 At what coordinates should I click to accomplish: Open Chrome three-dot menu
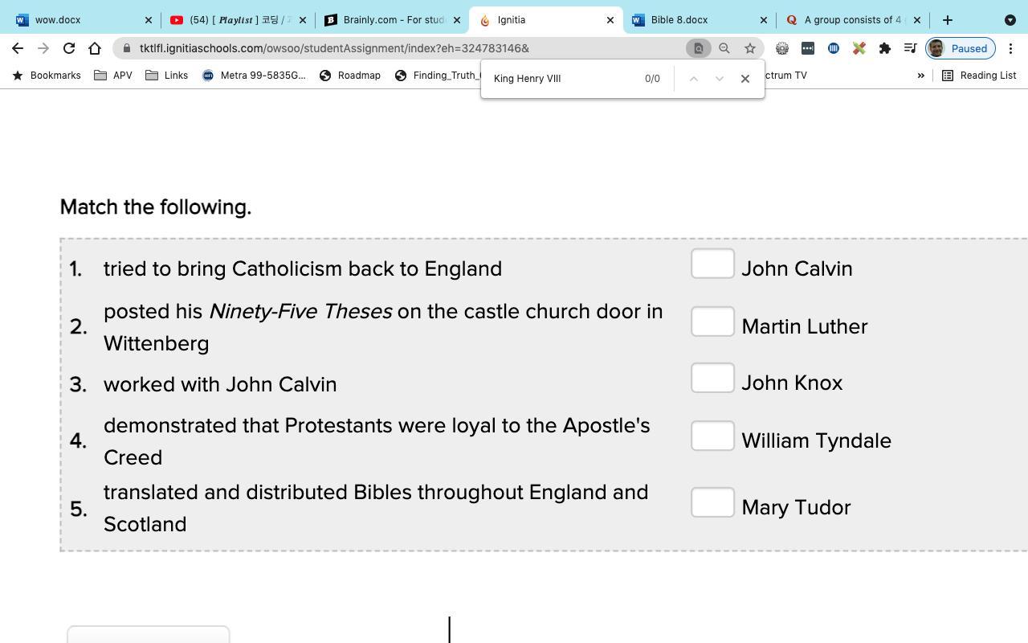[1010, 48]
